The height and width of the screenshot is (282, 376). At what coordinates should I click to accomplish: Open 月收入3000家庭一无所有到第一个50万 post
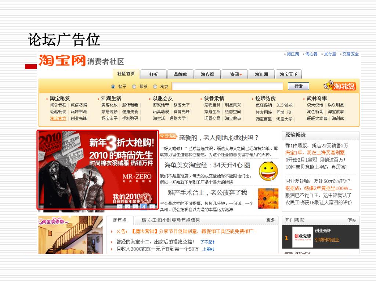[157, 249]
